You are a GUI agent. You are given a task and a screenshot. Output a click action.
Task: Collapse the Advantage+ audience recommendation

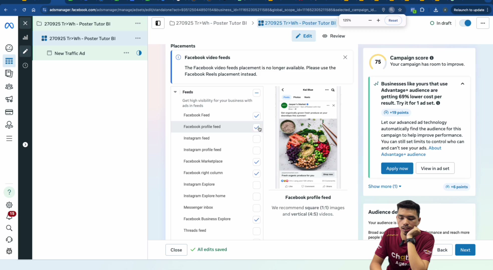(463, 84)
